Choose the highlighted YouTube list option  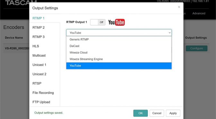pos(119,66)
